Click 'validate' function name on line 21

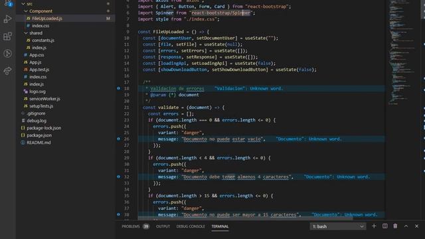click(x=168, y=108)
